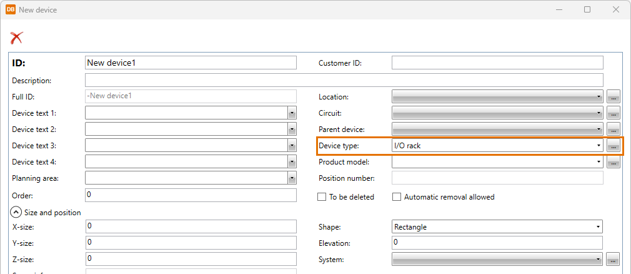This screenshot has height=274, width=631.
Task: Open Product model browse ellipsis button
Action: [x=613, y=162]
